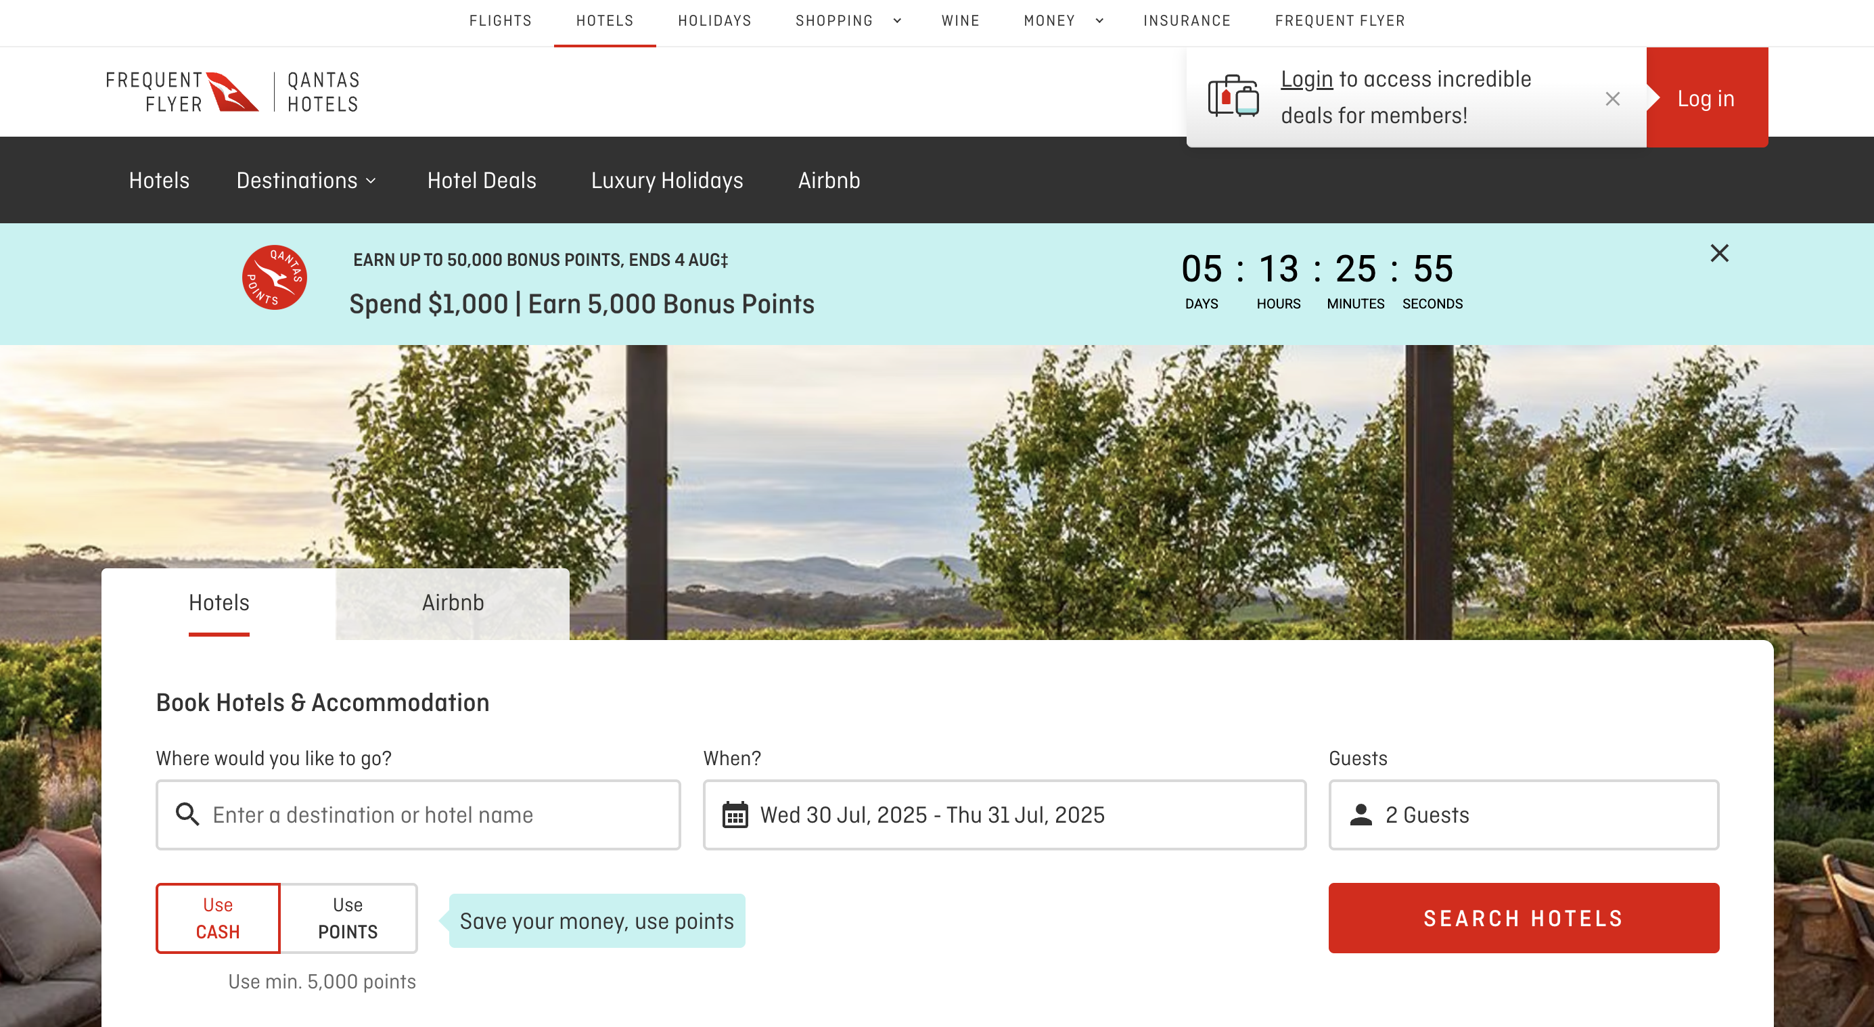Open Money in top navigation
The height and width of the screenshot is (1027, 1874).
coord(1049,21)
